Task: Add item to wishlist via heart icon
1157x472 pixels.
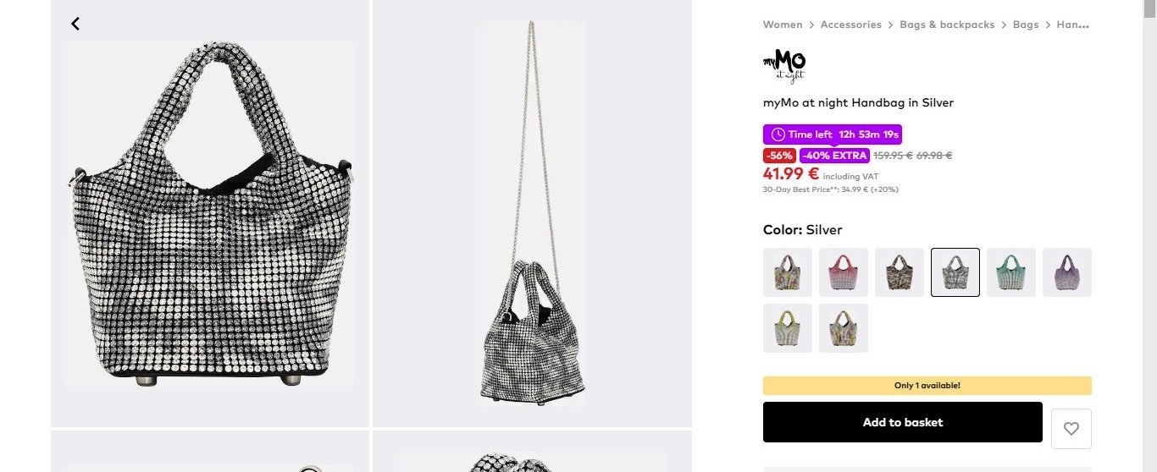Action: point(1071,429)
